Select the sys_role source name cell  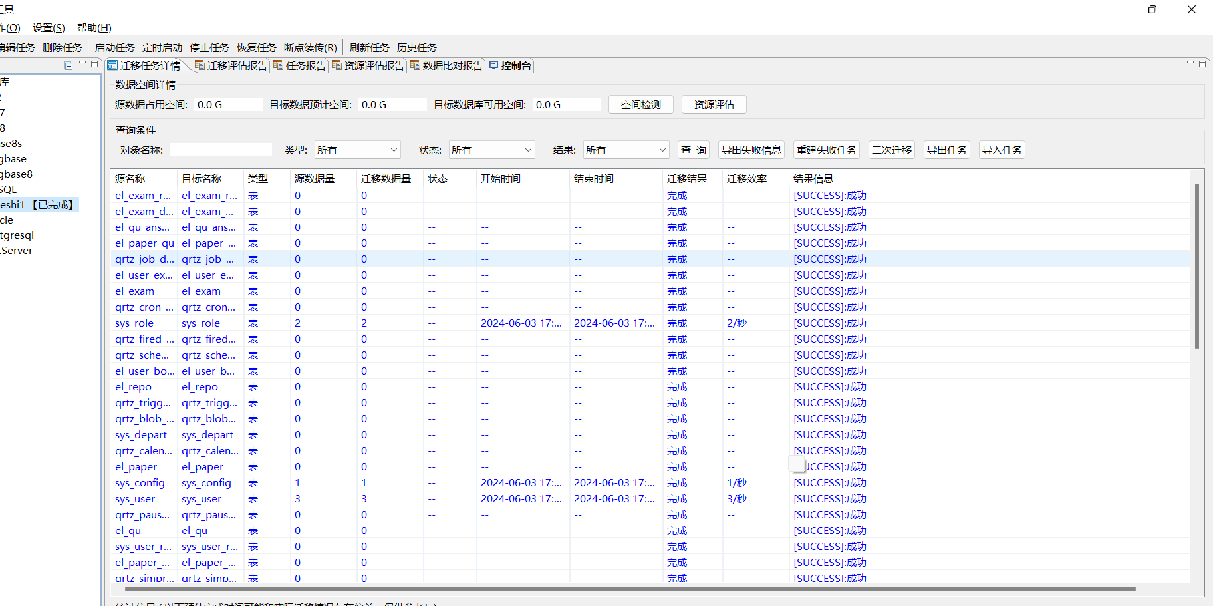pyautogui.click(x=134, y=323)
